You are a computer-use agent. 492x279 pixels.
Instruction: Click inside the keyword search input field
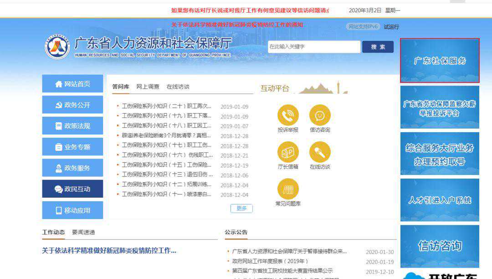coord(314,46)
